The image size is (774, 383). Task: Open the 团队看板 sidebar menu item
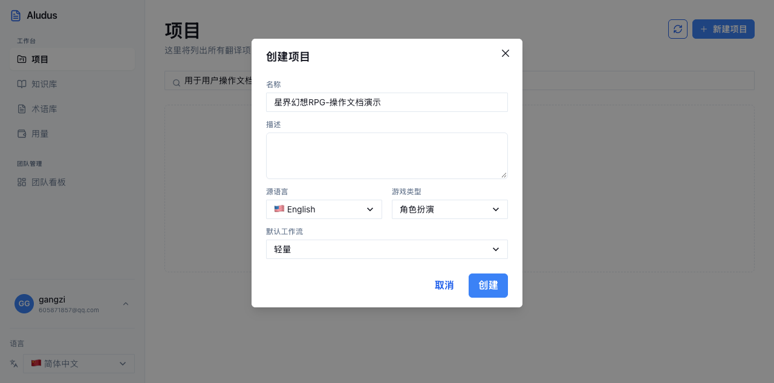[72, 182]
